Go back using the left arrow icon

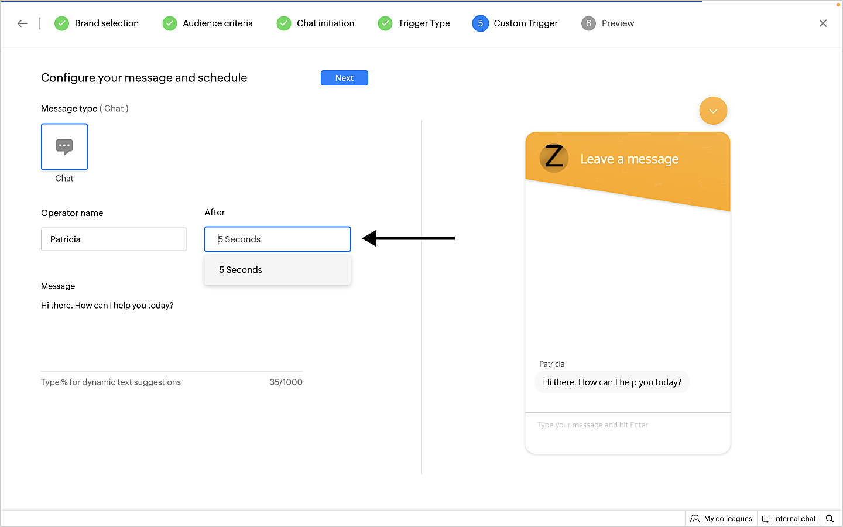click(x=22, y=23)
